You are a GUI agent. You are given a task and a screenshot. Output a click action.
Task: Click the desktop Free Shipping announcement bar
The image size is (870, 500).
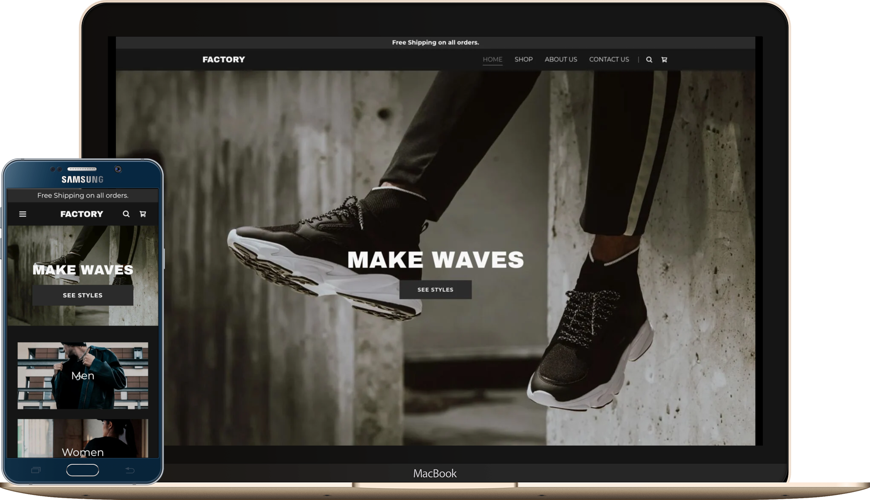pyautogui.click(x=435, y=43)
